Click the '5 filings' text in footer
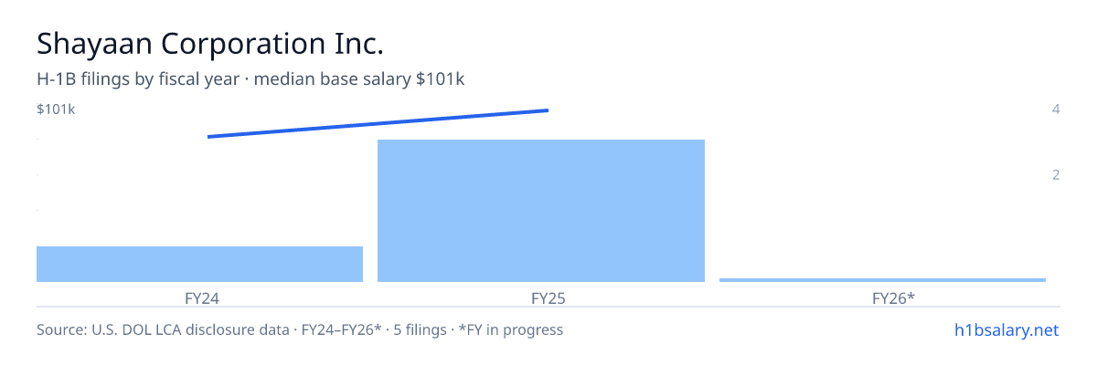 click(417, 329)
